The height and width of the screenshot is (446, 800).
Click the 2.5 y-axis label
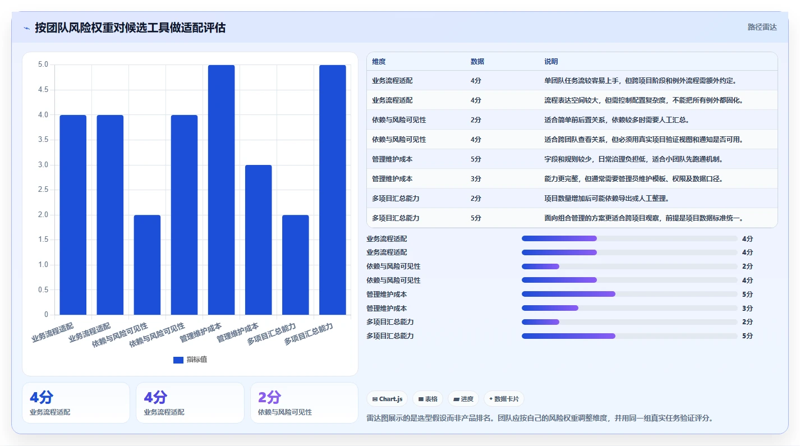click(43, 190)
